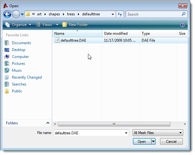Click the magnifying glass search icon
Image resolution: width=195 pixels, height=155 pixels.
coord(183,14)
